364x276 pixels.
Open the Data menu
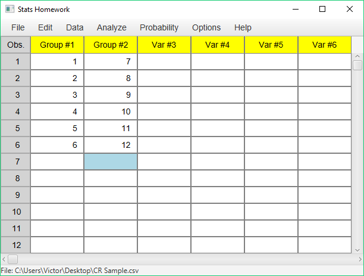[x=74, y=27]
